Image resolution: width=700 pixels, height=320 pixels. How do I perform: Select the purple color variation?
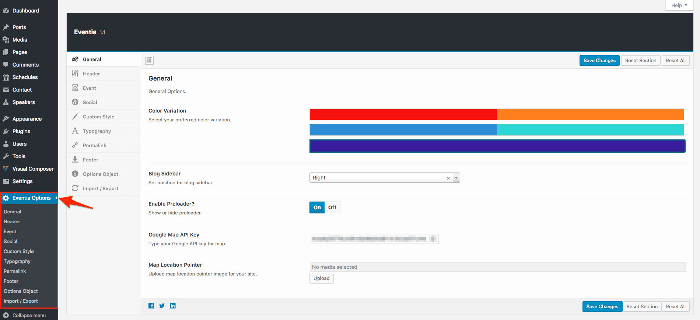[497, 146]
